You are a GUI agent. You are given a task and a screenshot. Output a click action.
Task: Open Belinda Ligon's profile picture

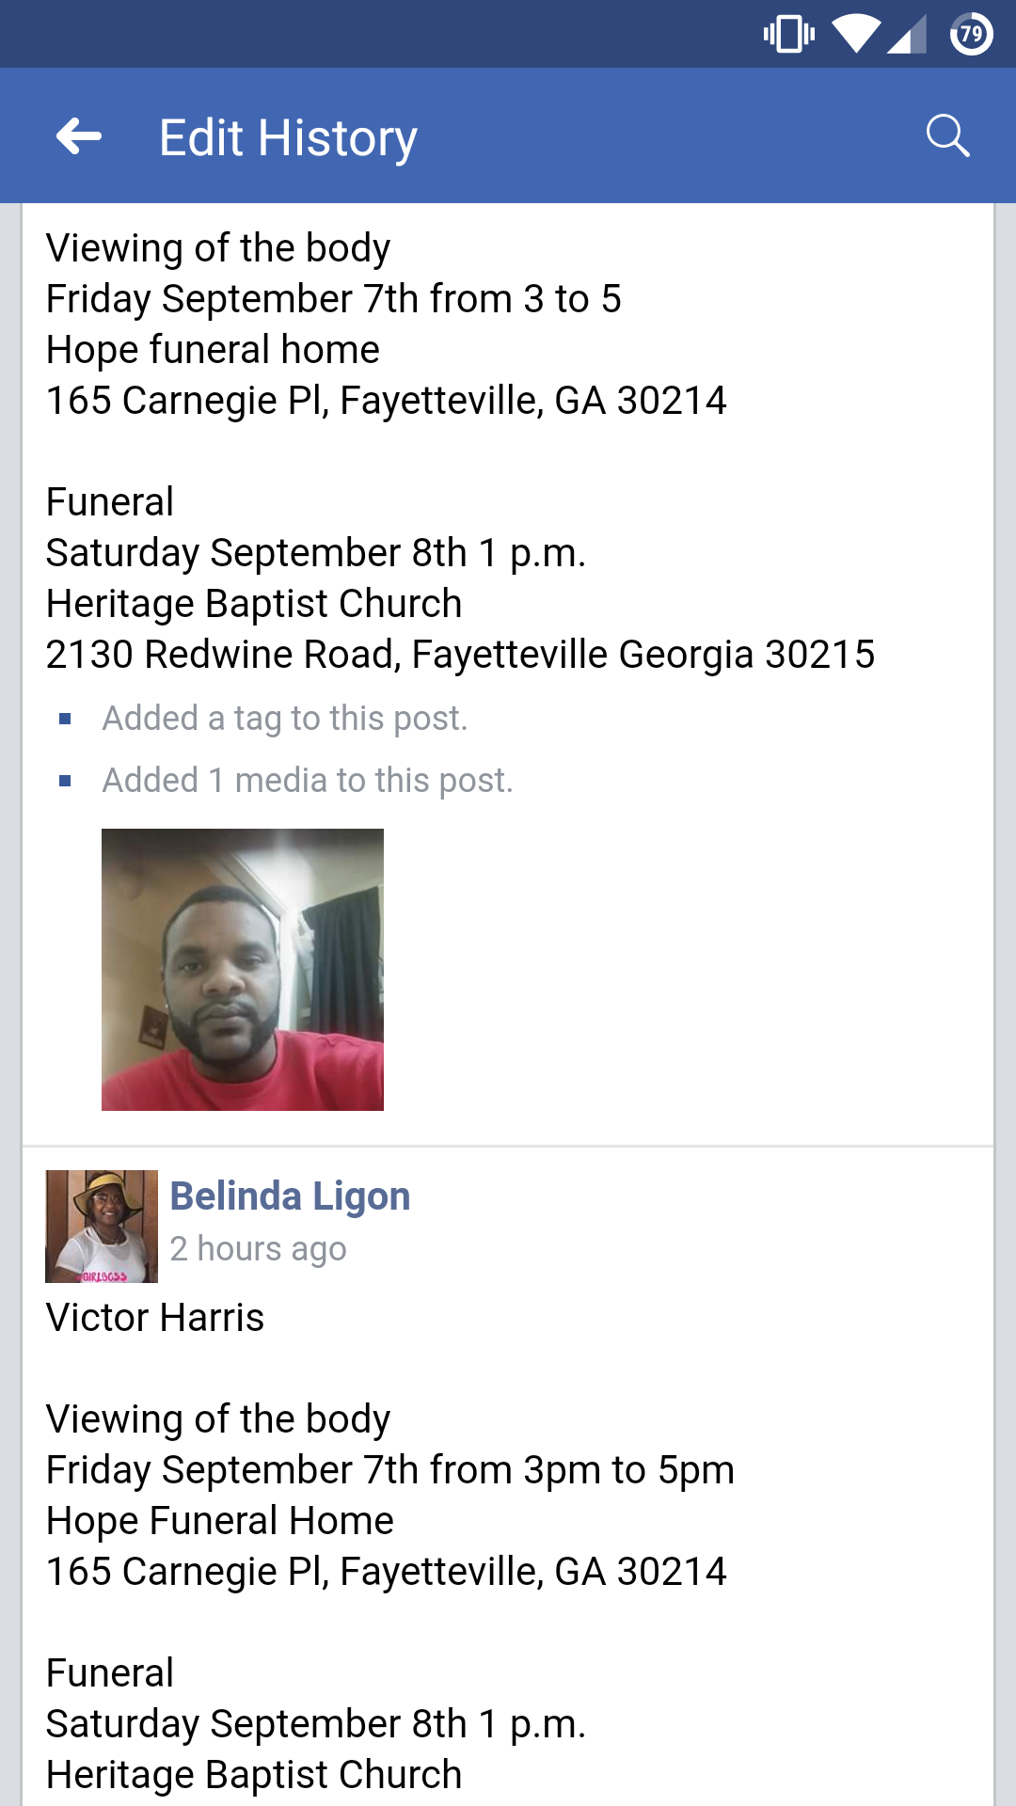pos(102,1227)
